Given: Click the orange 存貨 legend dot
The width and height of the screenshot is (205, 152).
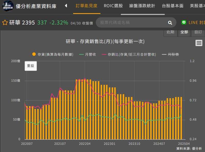Looking at the screenshot, I should point(34,54).
